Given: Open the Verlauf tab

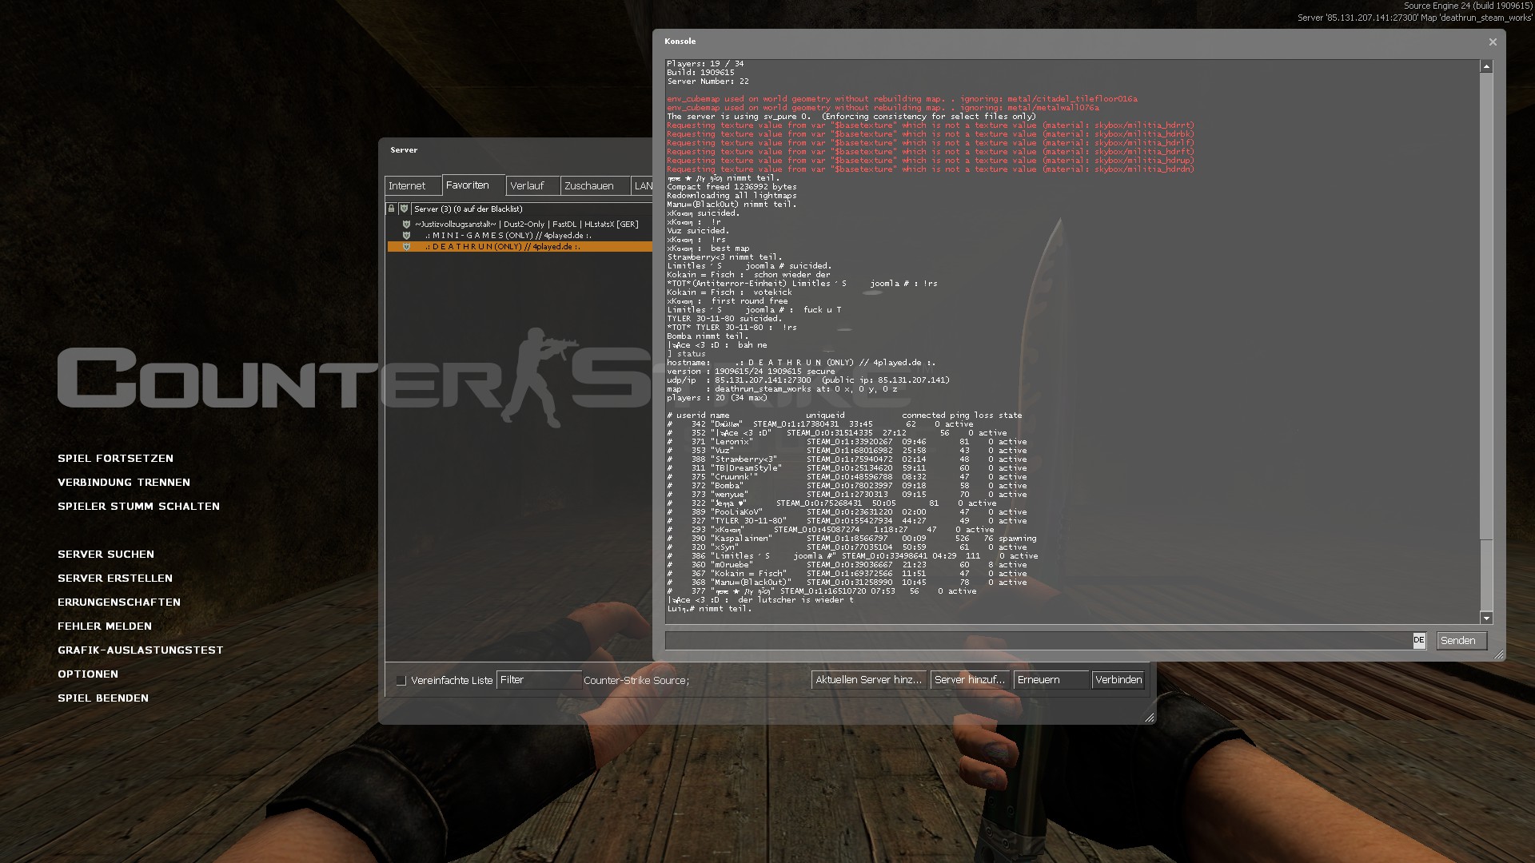Looking at the screenshot, I should [532, 186].
